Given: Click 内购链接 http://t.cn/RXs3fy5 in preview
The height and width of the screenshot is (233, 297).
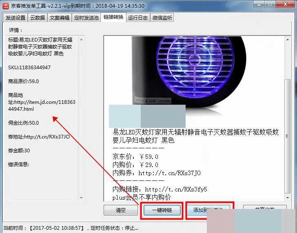Looking at the screenshot, I should pyautogui.click(x=160, y=189).
